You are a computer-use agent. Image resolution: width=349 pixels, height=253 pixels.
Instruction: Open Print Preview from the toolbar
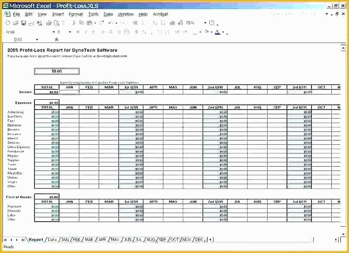[x=56, y=23]
